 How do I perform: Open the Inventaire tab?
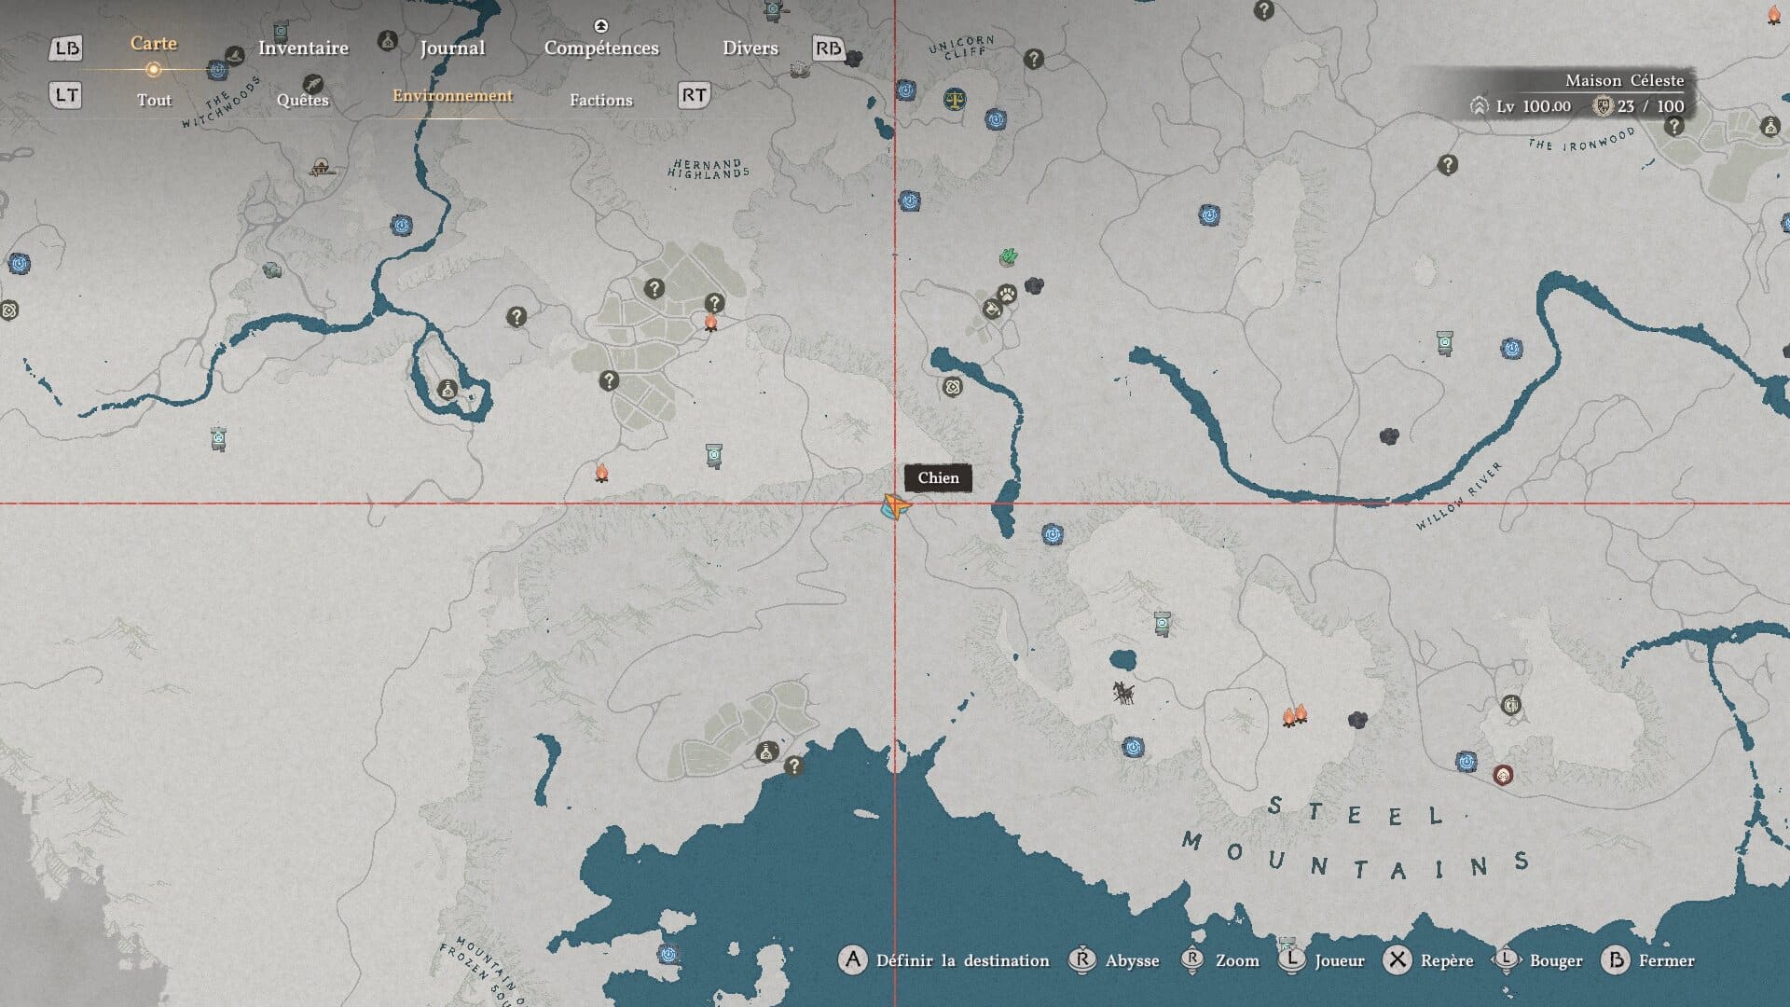[x=303, y=48]
